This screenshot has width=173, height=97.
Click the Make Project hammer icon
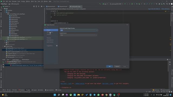tap(100, 4)
